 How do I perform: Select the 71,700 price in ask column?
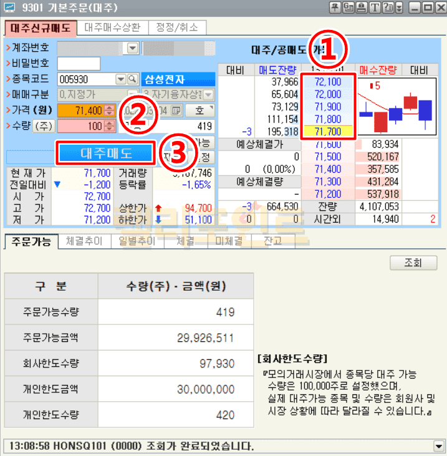328,132
